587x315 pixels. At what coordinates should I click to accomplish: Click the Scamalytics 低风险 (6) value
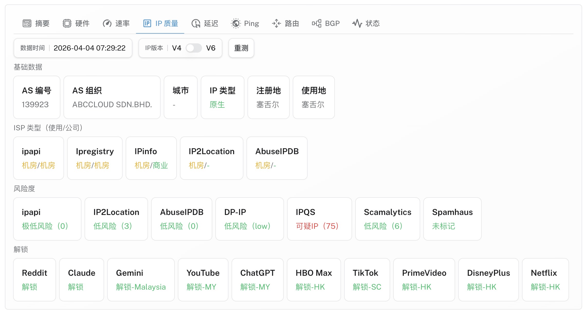(383, 226)
